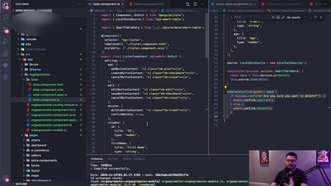
Task: Click listar folder in left editor breadcrumb
Action: 154,11
